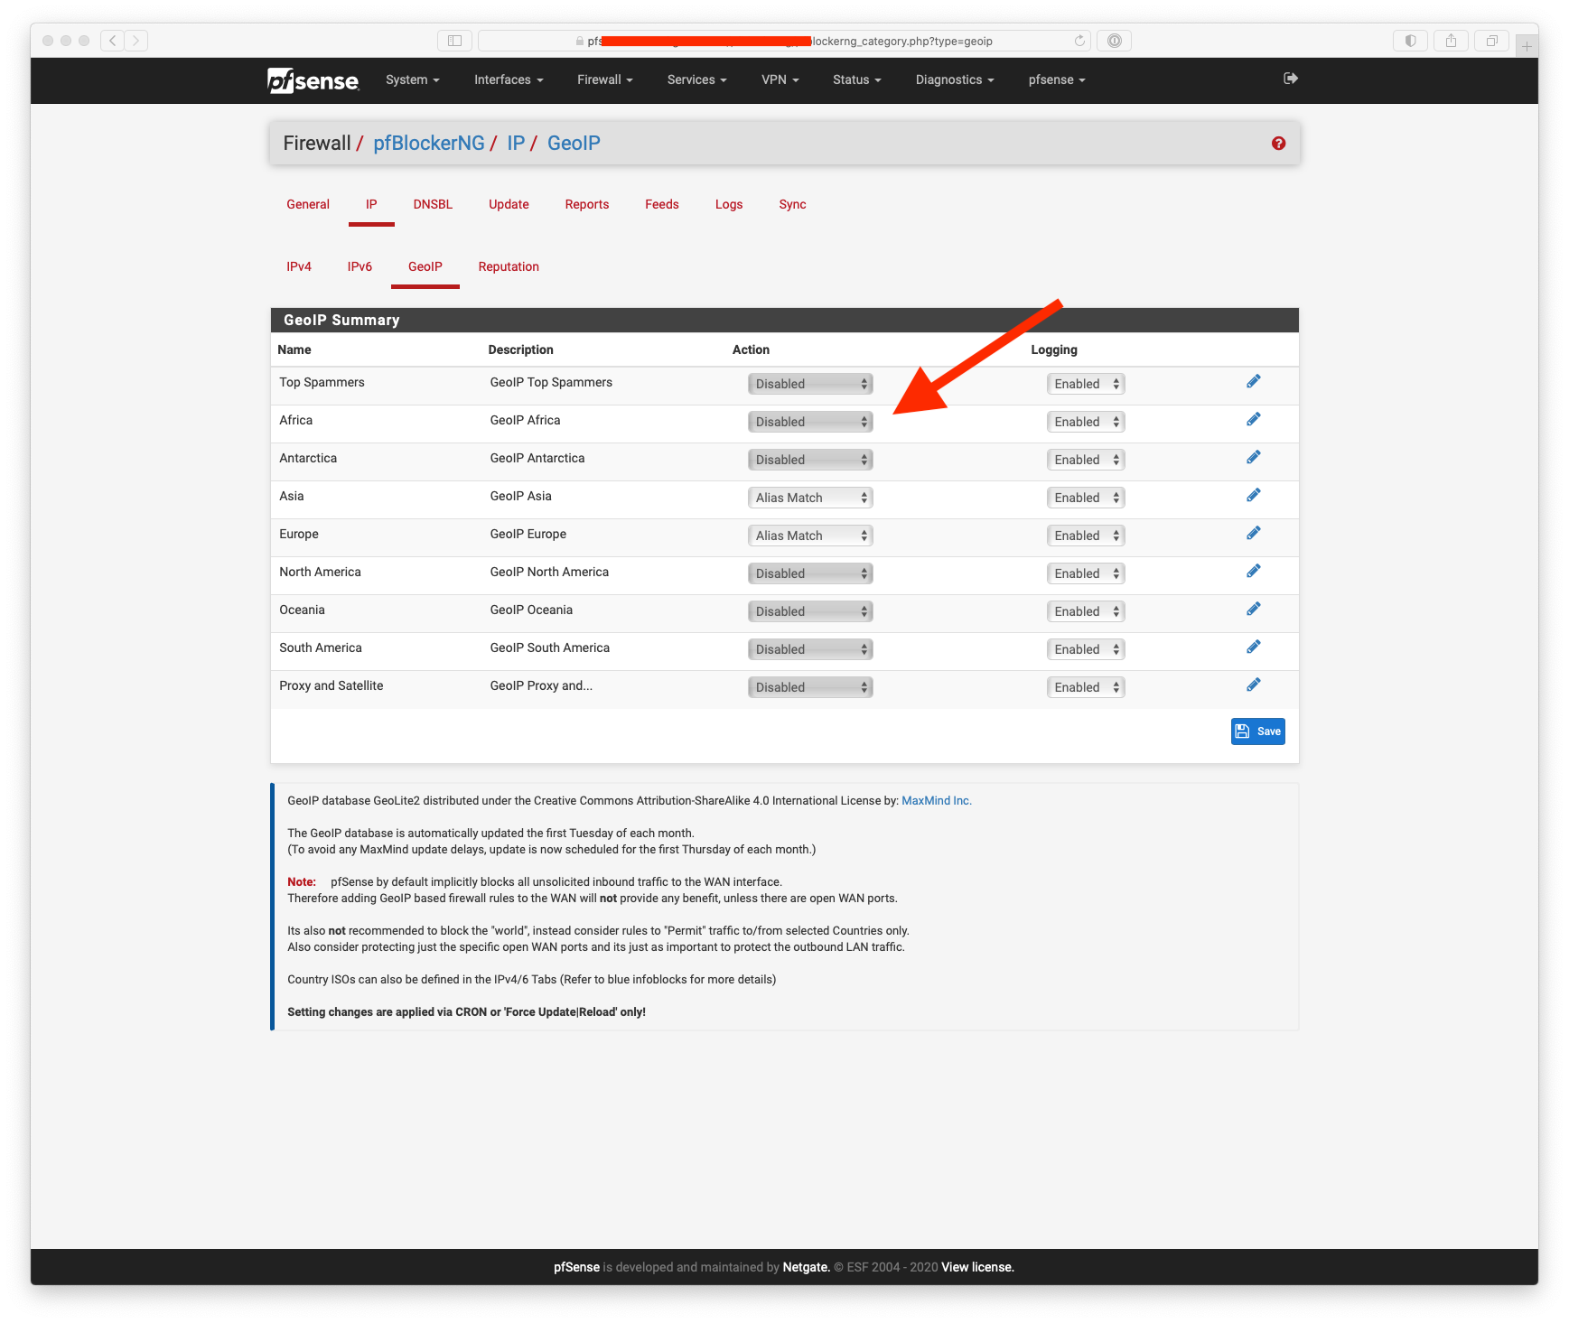Open the pfsense user menu

1057,79
